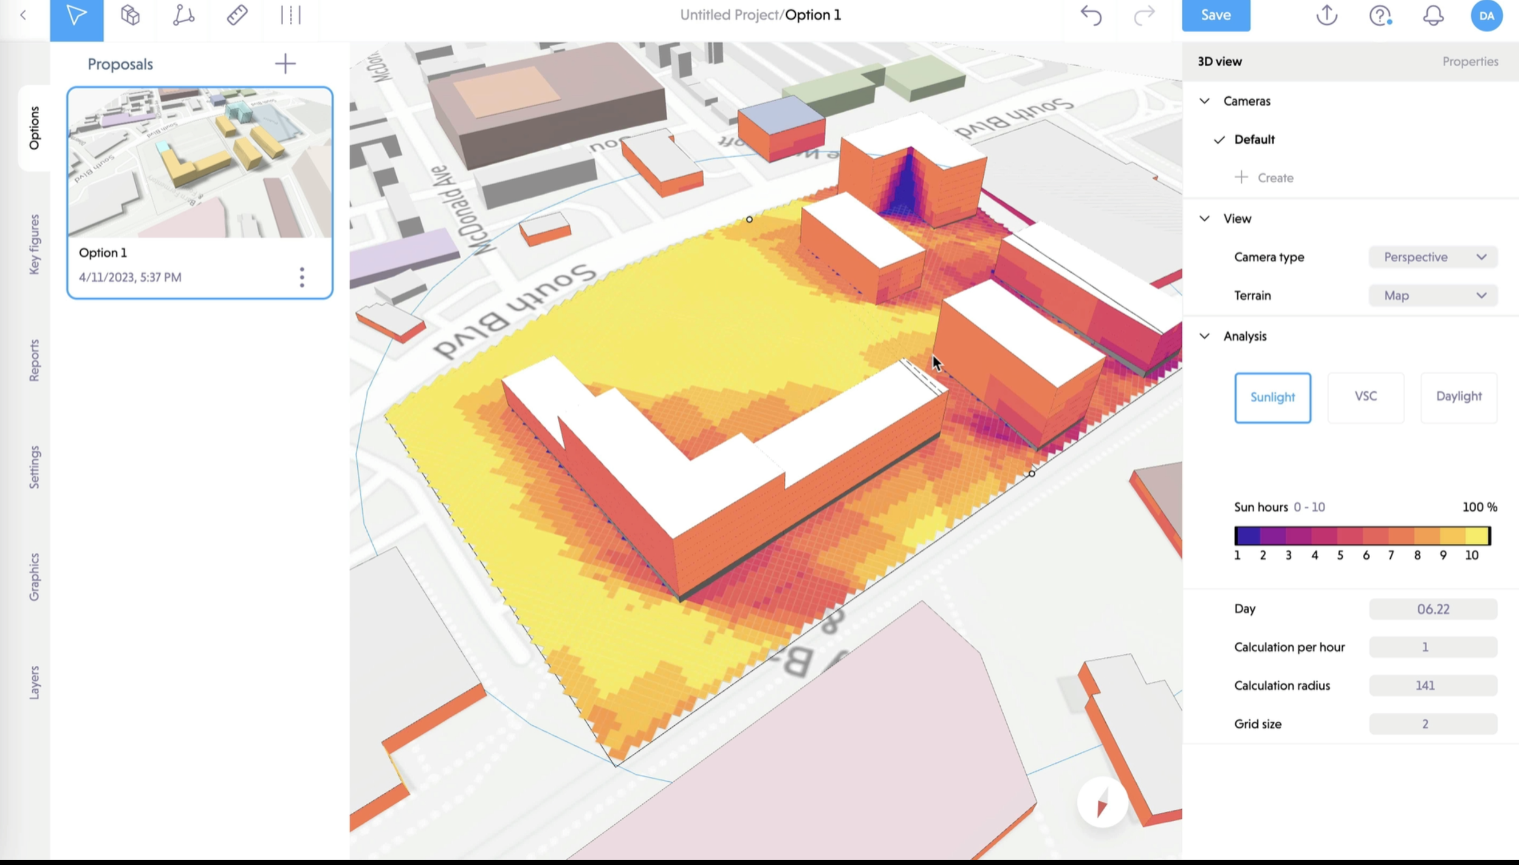Activate the ruler measure tool
Viewport: 1519px width, 865px height.
pos(237,15)
